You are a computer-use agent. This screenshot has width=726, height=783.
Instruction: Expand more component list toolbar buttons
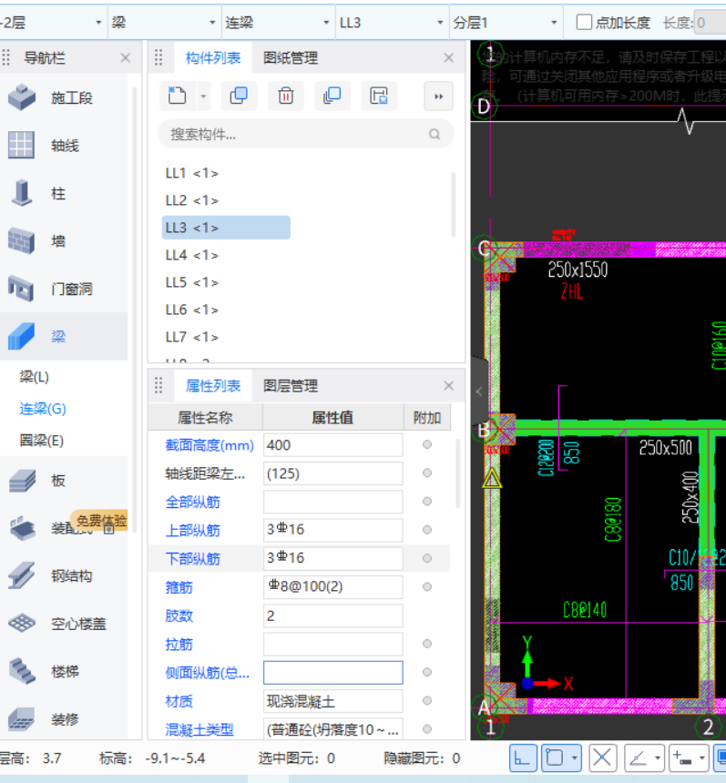[439, 97]
